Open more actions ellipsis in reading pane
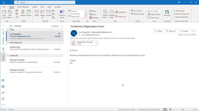 pos(193,31)
